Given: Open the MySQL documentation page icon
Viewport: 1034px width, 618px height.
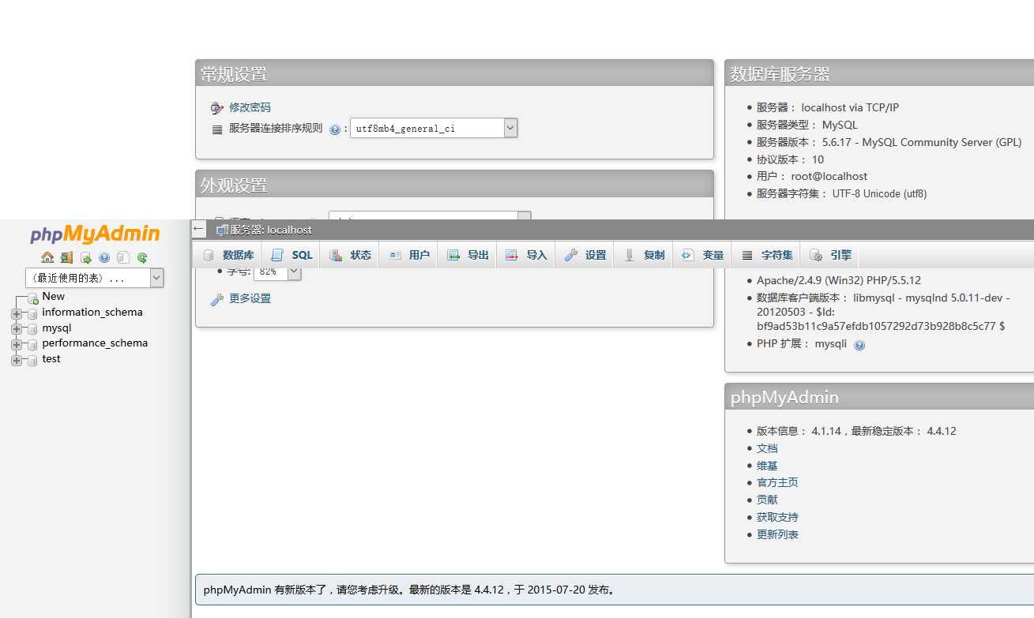Looking at the screenshot, I should coord(123,257).
